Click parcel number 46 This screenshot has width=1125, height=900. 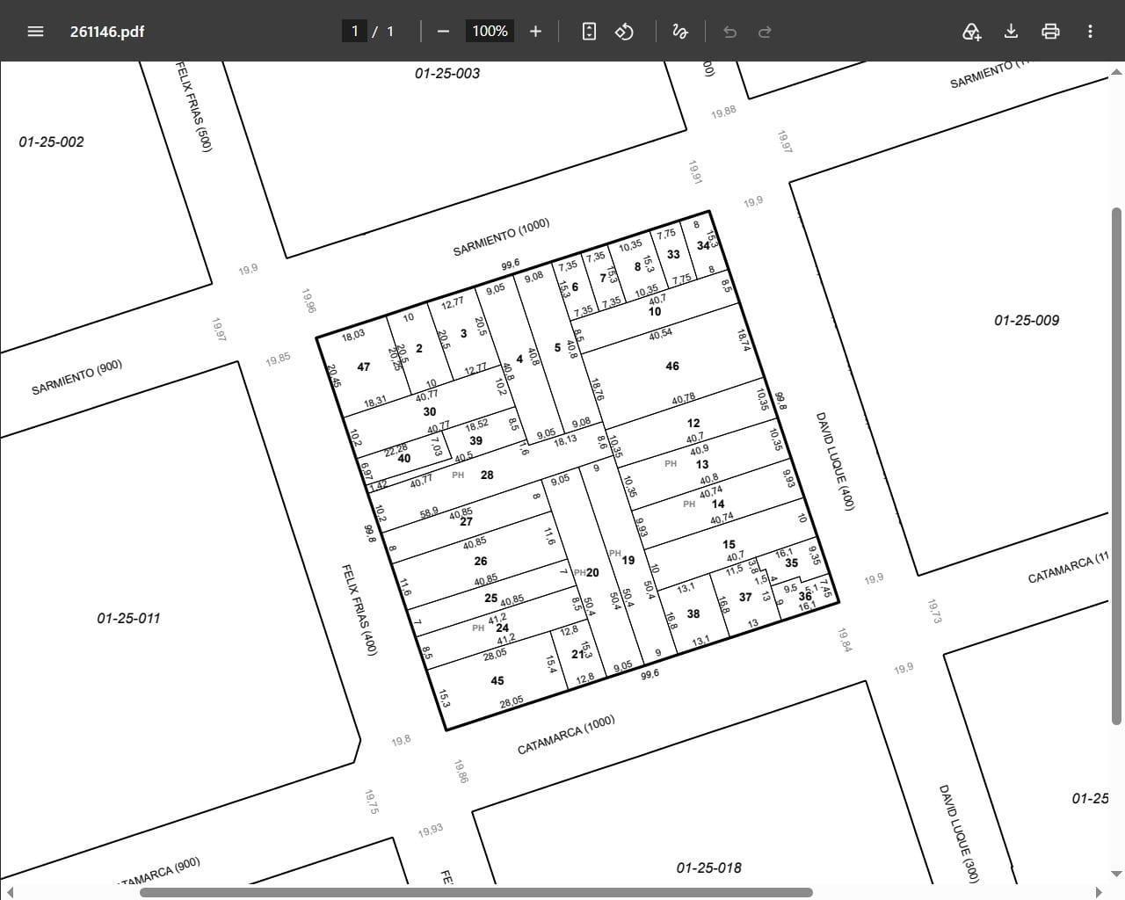(672, 366)
